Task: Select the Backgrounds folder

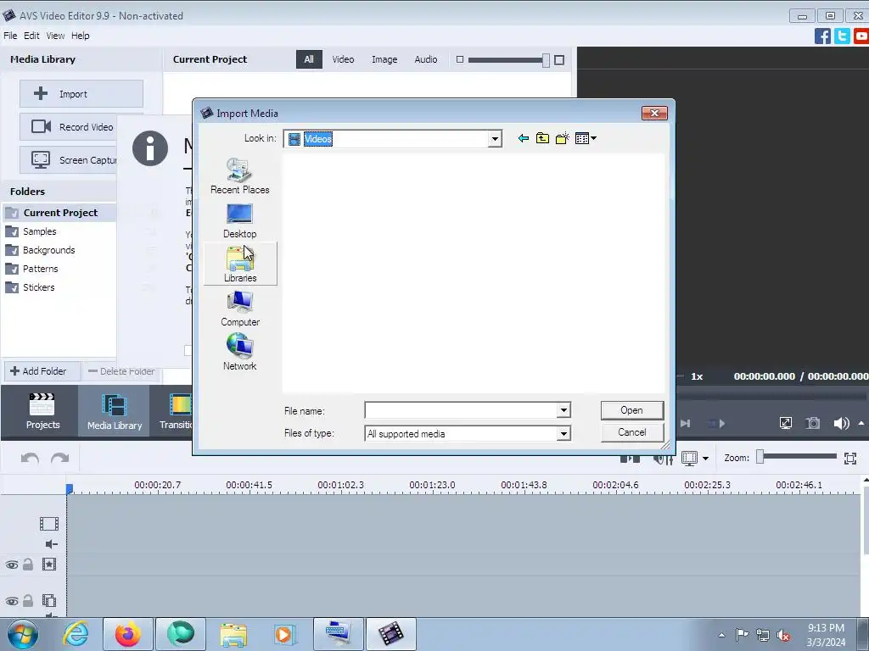Action: (48, 250)
